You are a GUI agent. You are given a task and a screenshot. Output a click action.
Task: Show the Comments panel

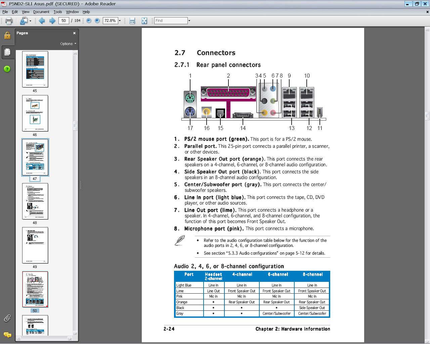click(7, 335)
